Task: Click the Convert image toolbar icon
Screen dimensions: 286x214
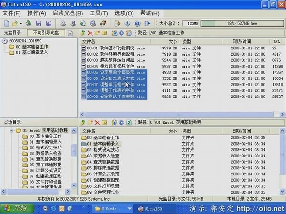Action: pyautogui.click(x=83, y=23)
